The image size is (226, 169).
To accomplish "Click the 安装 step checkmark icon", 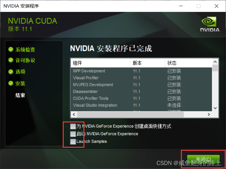I will [x=11, y=83].
